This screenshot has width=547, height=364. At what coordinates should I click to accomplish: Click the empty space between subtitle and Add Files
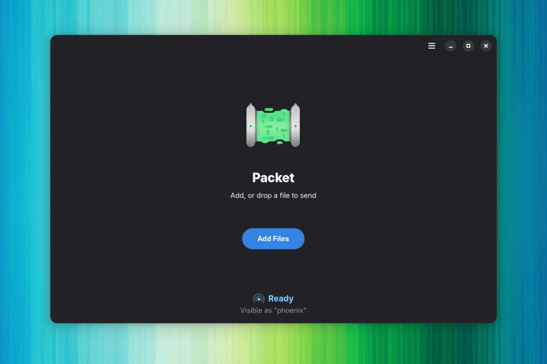(273, 213)
